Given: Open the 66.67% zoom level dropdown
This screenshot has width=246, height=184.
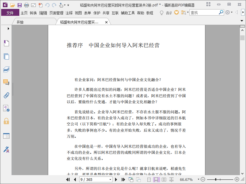Looking at the screenshot, I should click(198, 179).
